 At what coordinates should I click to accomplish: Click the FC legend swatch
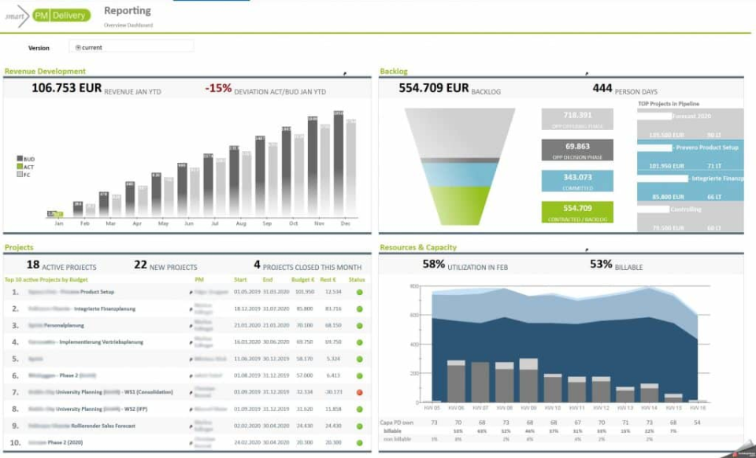coord(20,175)
